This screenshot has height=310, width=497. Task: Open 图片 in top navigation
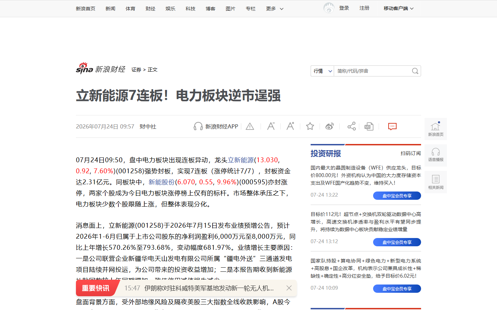pyautogui.click(x=231, y=9)
